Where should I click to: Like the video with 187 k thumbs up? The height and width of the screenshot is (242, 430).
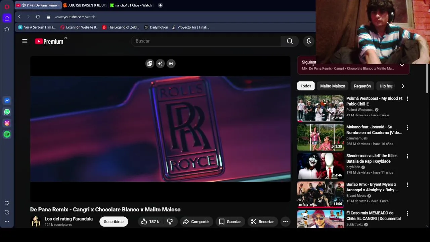tap(150, 221)
